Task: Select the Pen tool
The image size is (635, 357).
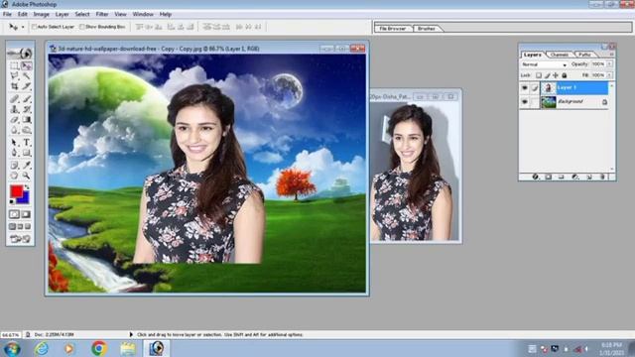Action: [15, 153]
